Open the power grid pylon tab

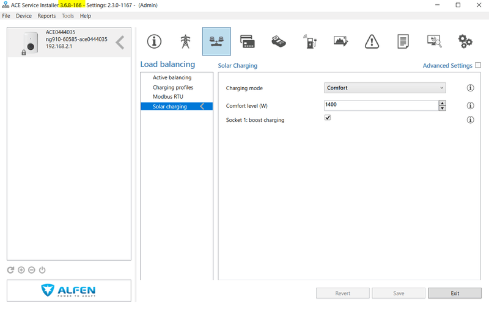(186, 41)
